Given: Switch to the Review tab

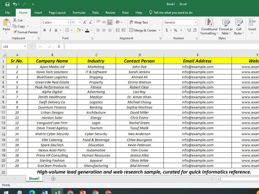Looking at the screenshot, I should click(x=110, y=12).
